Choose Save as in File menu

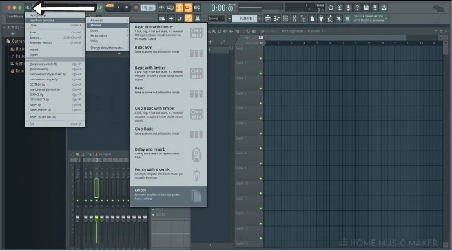55,37
